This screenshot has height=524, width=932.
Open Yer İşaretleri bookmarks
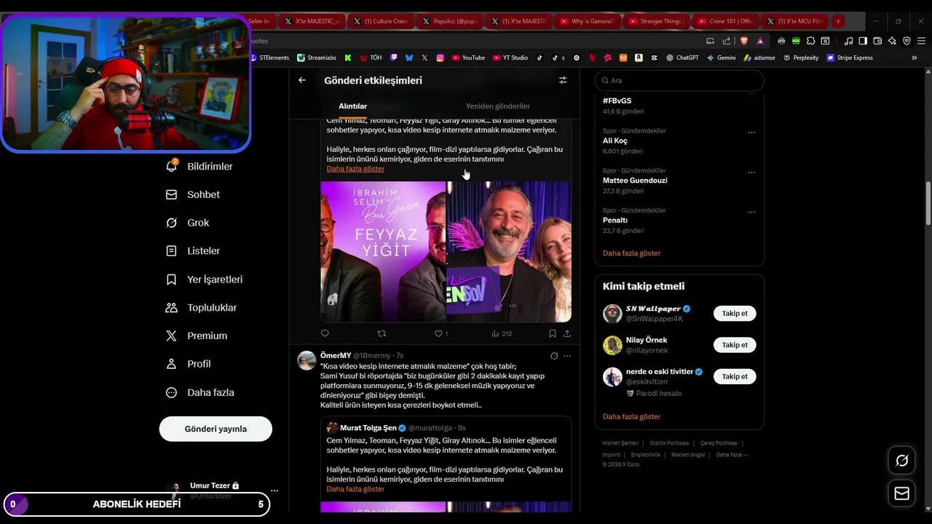pyautogui.click(x=205, y=279)
